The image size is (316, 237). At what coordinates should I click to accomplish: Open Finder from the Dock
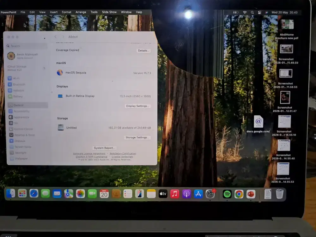tap(10, 194)
